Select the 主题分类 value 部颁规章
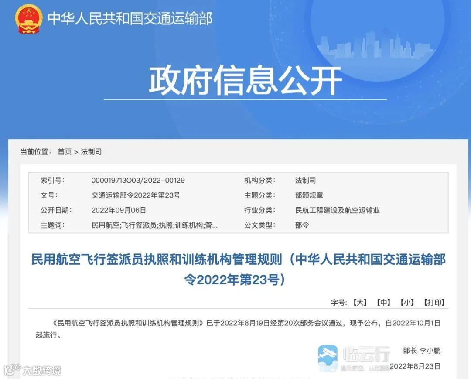 point(309,195)
